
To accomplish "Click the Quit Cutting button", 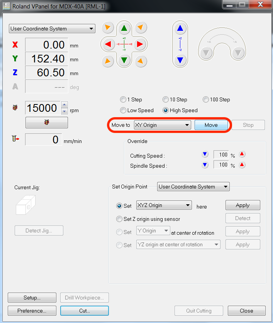I will [199, 311].
